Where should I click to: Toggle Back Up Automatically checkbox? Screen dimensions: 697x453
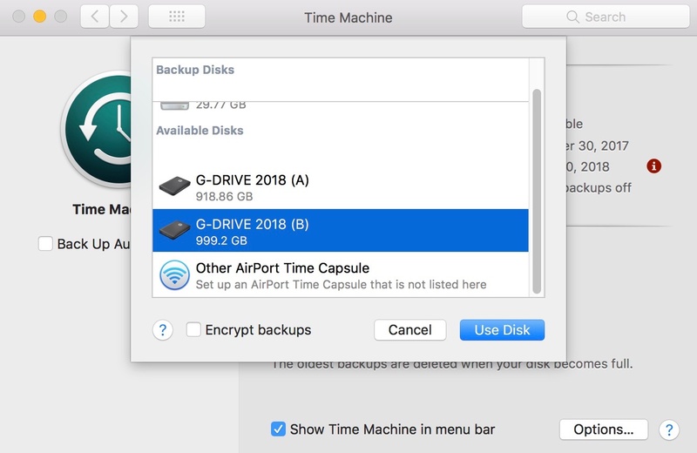(45, 244)
